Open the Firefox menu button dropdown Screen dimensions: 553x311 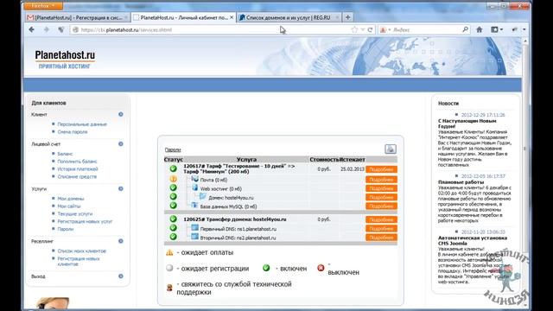tap(43, 6)
